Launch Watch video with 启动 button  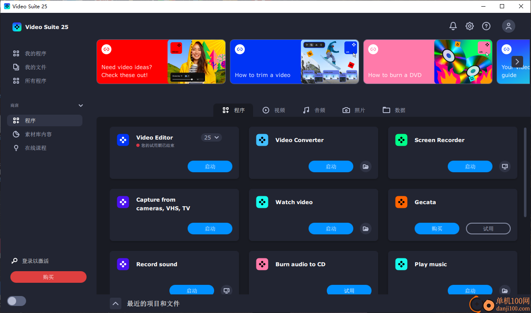click(x=331, y=229)
